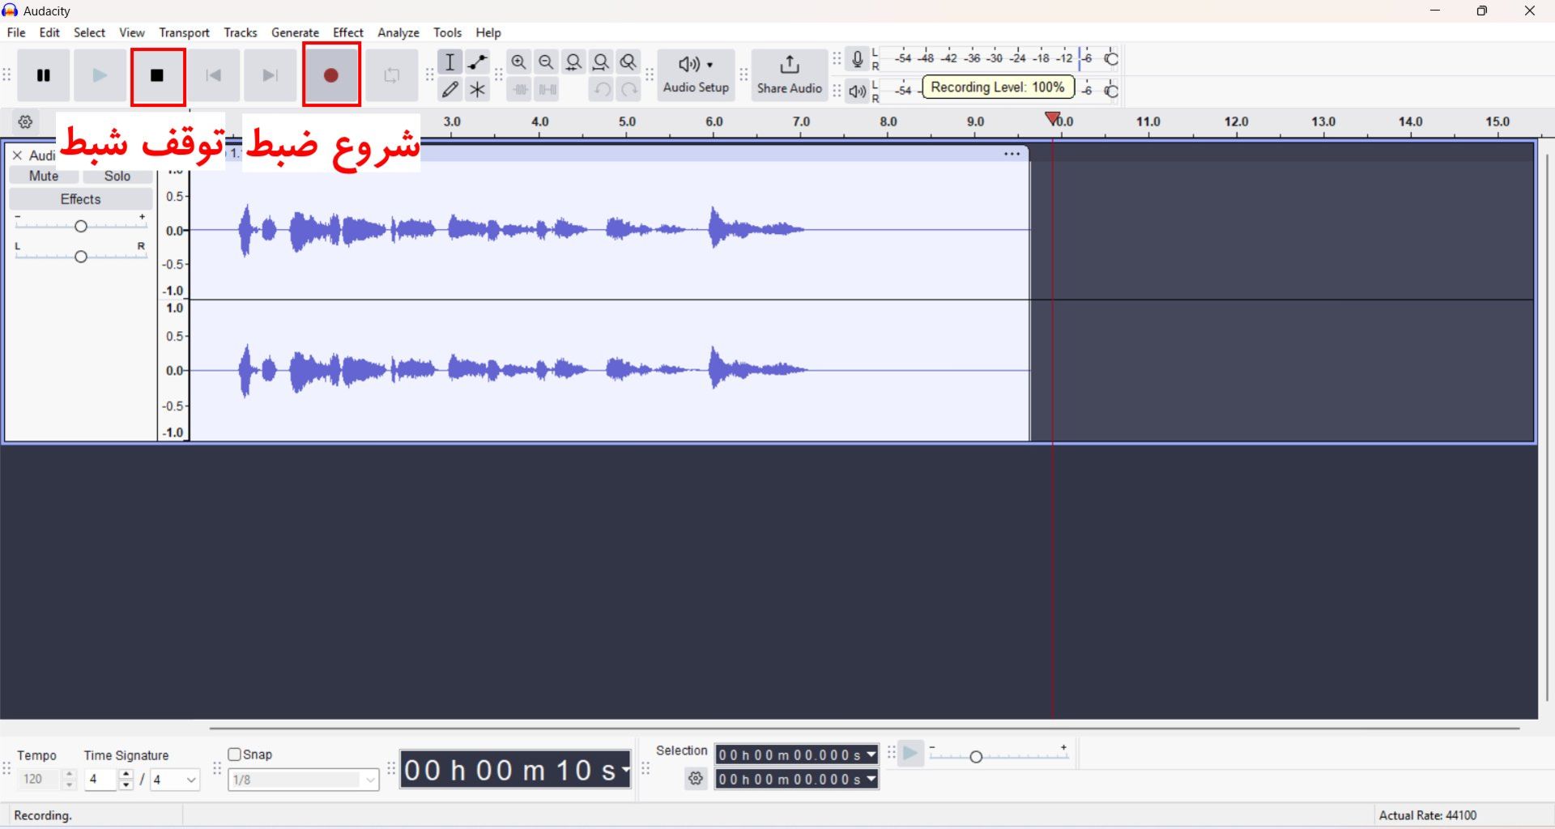Solo the audio track
The width and height of the screenshot is (1555, 829).
click(x=117, y=176)
